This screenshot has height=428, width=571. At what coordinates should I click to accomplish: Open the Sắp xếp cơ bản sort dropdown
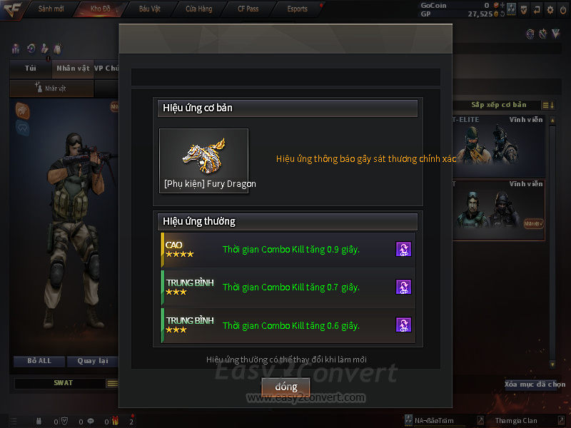click(548, 105)
